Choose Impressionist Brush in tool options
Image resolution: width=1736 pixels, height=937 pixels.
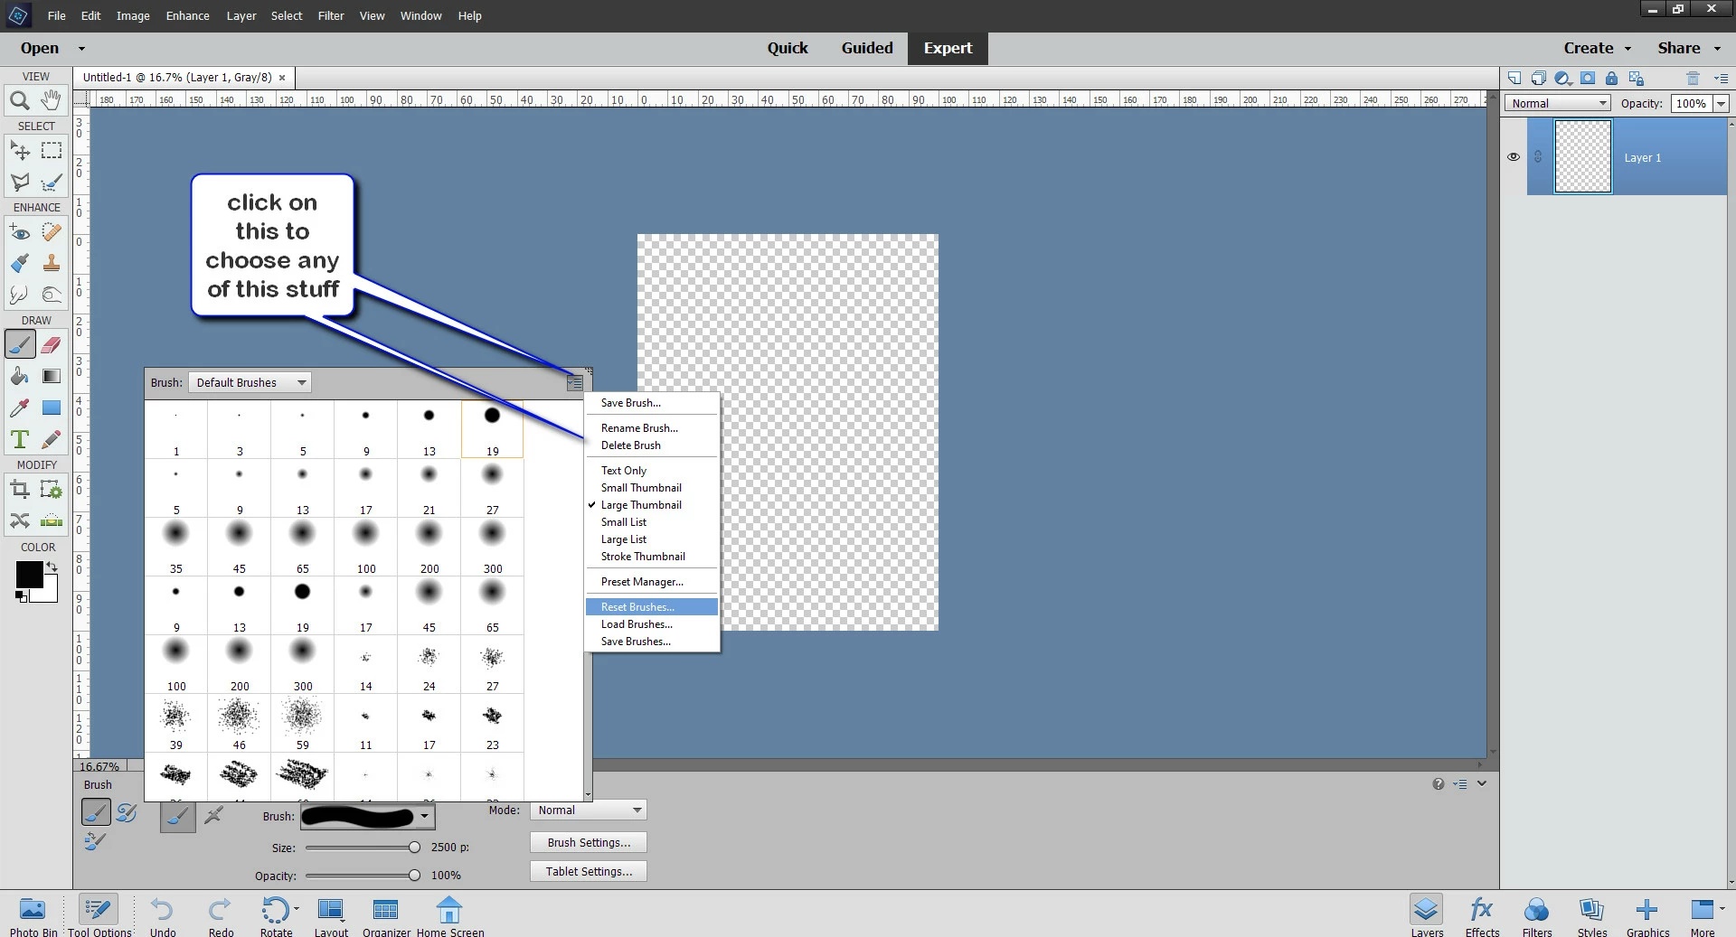pos(127,812)
